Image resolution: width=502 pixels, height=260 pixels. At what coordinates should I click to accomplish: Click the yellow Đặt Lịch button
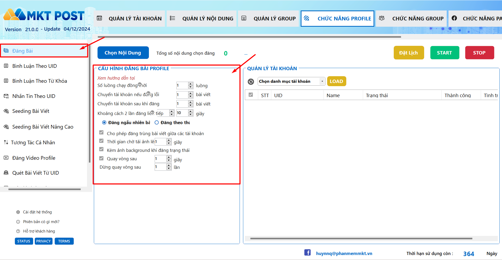(x=409, y=53)
